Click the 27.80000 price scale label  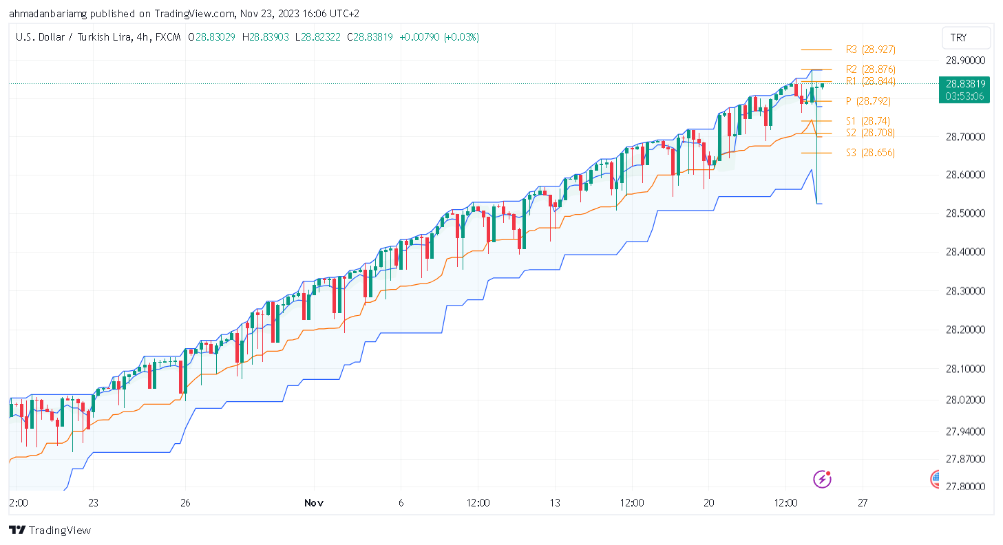pos(965,487)
